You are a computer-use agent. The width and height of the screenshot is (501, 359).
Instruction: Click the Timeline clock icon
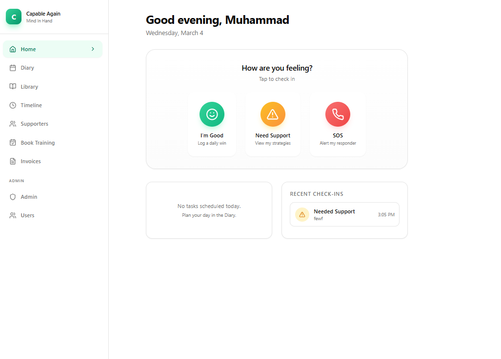(12, 105)
